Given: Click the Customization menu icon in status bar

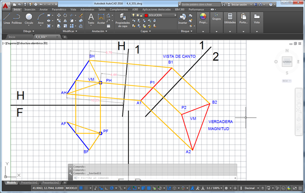Looking at the screenshot, I should click(300, 188).
